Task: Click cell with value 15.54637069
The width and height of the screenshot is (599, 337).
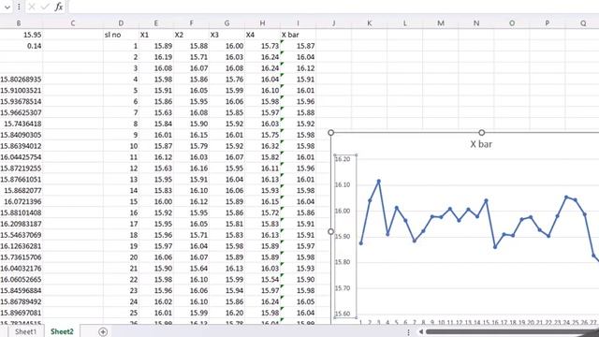Action: click(22, 235)
